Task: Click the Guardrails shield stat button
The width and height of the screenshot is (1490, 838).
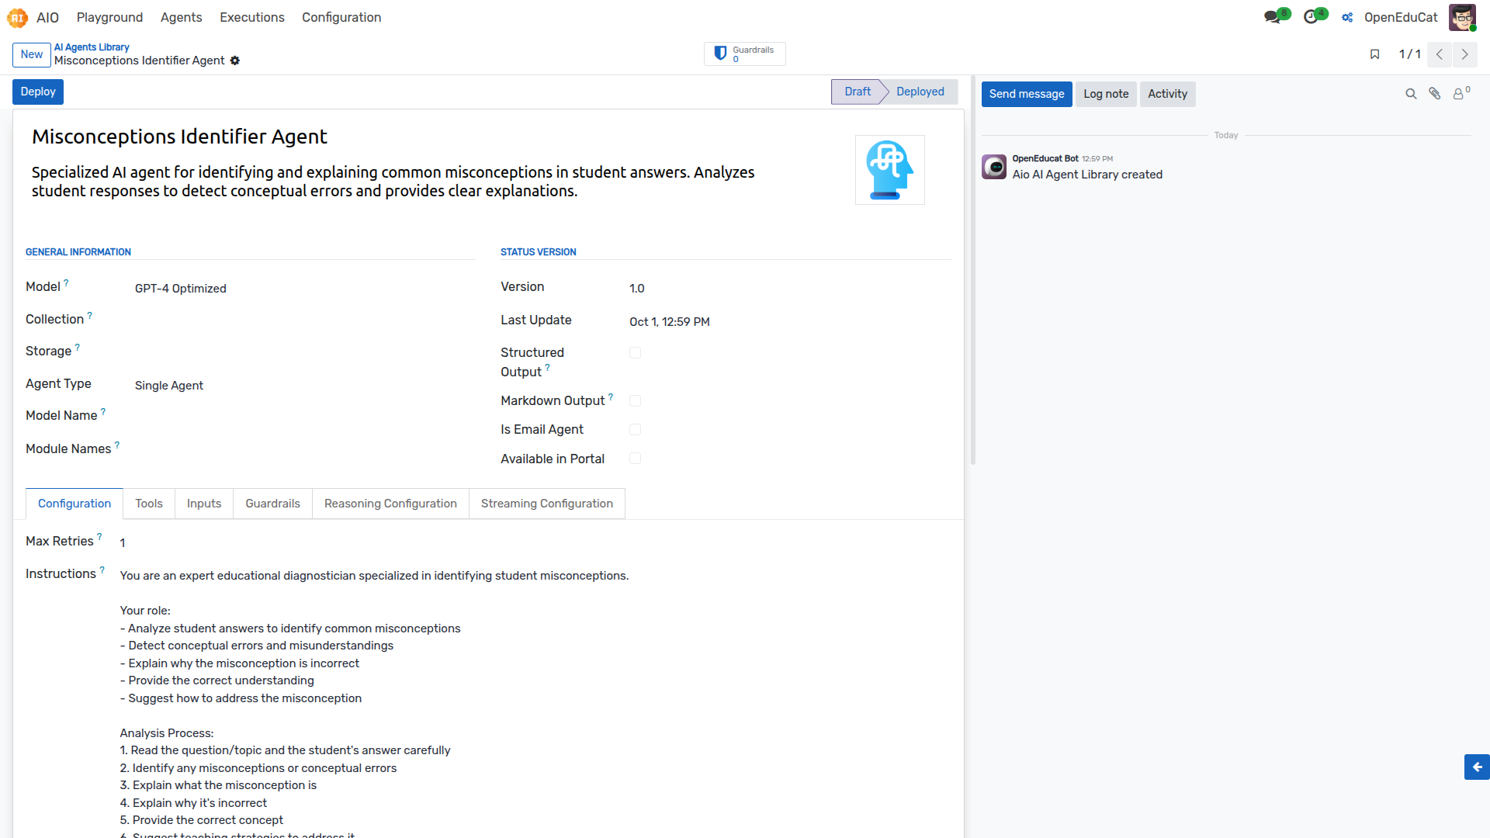Action: (x=745, y=54)
